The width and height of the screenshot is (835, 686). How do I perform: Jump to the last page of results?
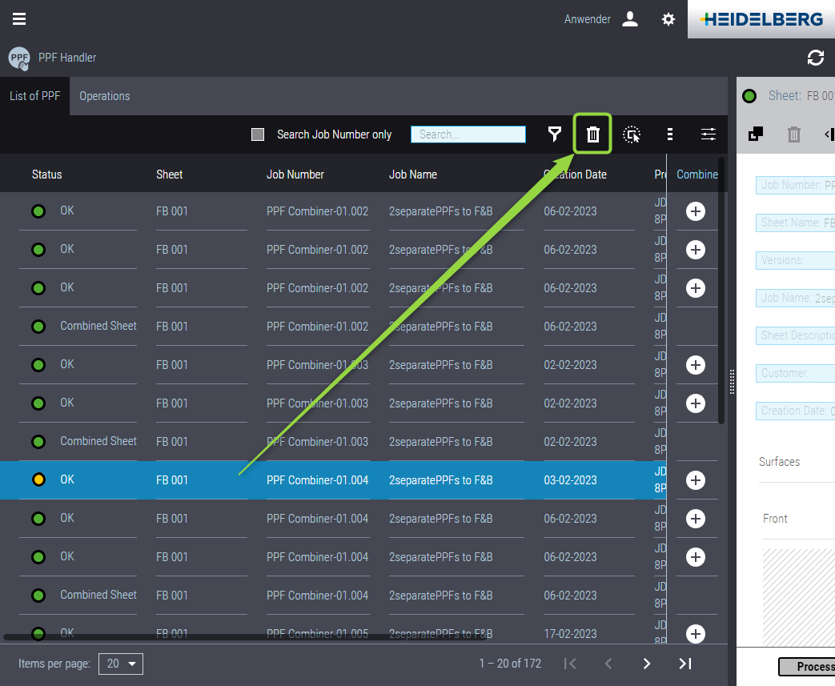coord(685,664)
